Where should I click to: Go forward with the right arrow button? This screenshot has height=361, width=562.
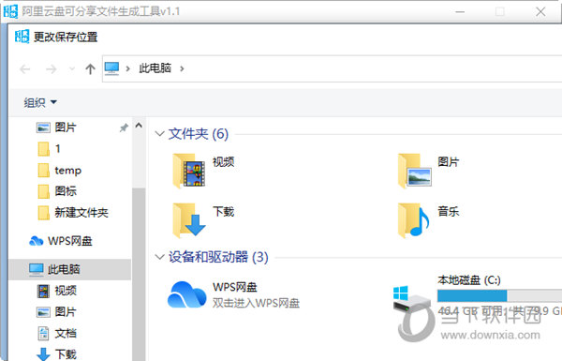pyautogui.click(x=52, y=68)
